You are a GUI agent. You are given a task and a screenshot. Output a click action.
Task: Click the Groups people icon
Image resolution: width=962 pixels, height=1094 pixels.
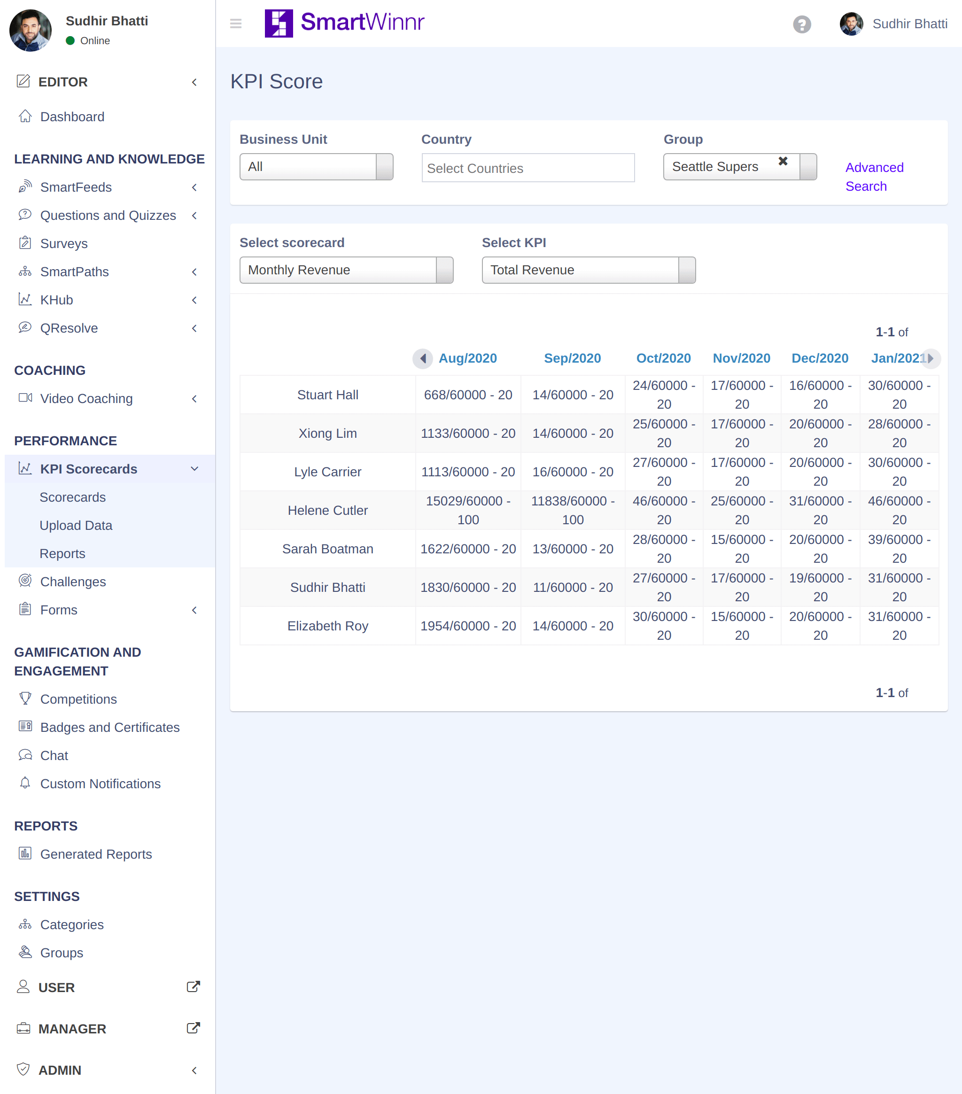coord(25,952)
